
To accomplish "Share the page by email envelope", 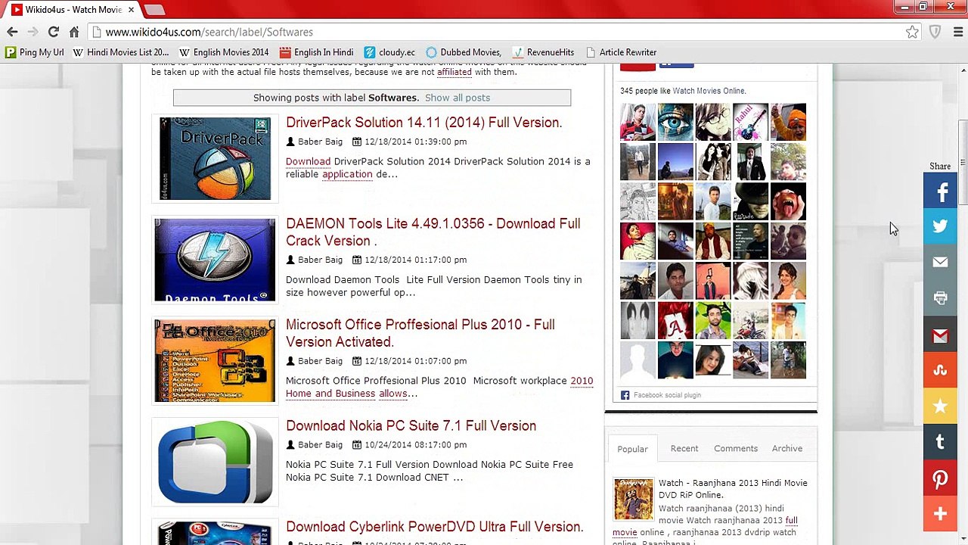I will (x=941, y=262).
